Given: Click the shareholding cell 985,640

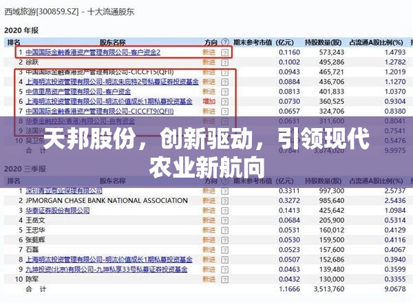Looking at the screenshot, I should tap(332, 201).
